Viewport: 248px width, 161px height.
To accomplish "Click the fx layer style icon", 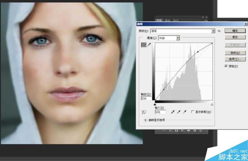I will (170, 131).
